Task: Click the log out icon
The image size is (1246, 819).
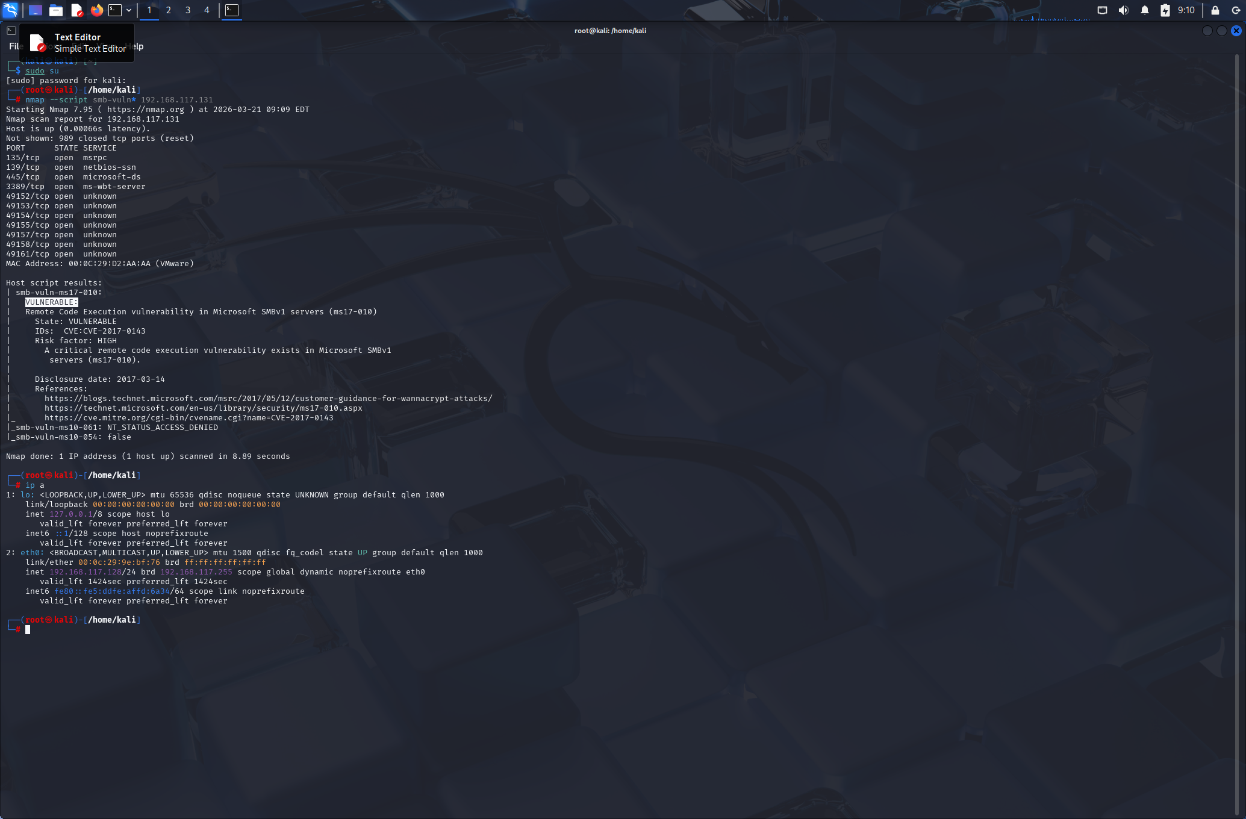Action: click(1235, 10)
